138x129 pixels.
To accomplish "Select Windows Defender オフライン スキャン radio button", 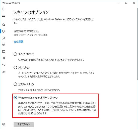I will pyautogui.click(x=15, y=98).
